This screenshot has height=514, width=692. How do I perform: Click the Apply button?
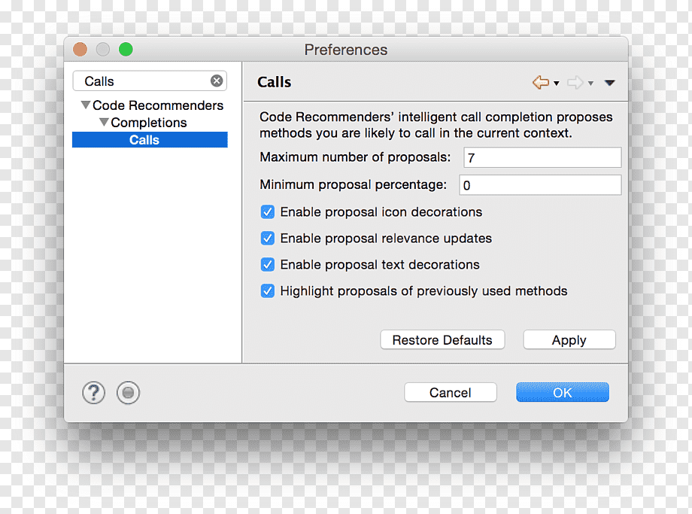tap(569, 340)
